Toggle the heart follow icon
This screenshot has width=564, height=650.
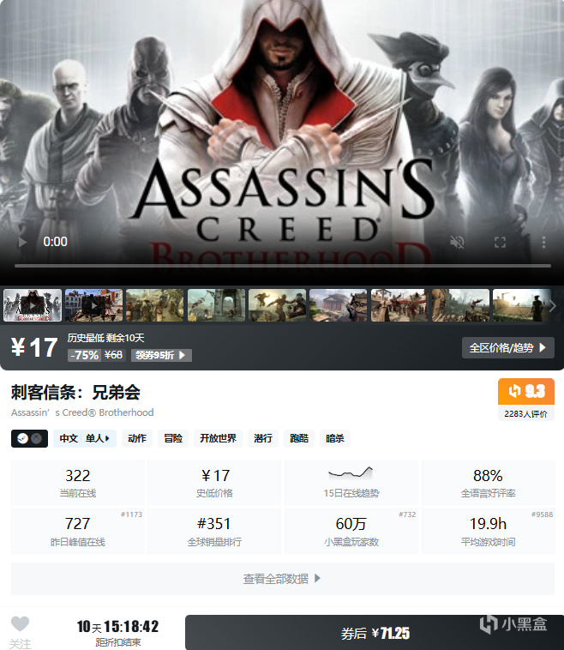pyautogui.click(x=20, y=624)
